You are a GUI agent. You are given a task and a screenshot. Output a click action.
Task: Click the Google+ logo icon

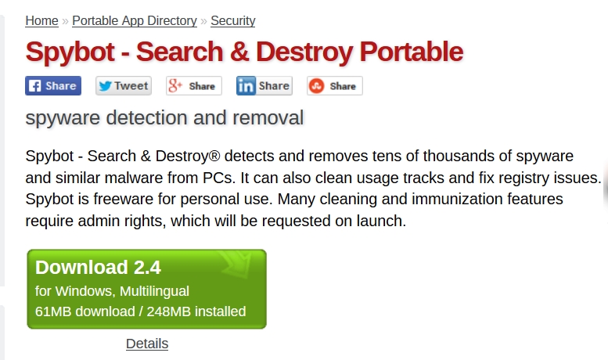tap(175, 86)
